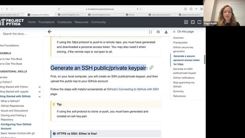Open the Cookbooks menu item

tap(64, 22)
